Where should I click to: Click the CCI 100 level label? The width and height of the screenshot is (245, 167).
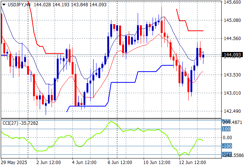226,129
